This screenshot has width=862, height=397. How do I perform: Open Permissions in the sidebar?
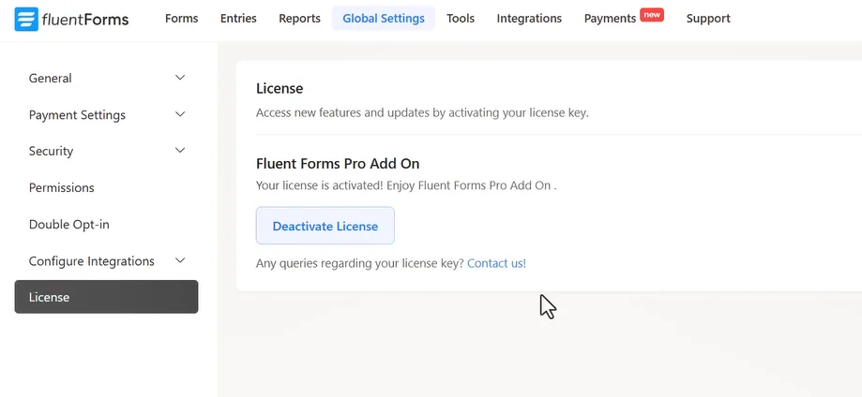pyautogui.click(x=62, y=187)
